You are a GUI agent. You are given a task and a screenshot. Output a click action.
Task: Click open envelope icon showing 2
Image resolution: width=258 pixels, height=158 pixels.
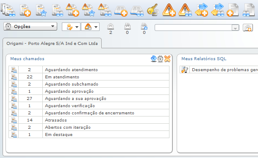tap(111, 26)
